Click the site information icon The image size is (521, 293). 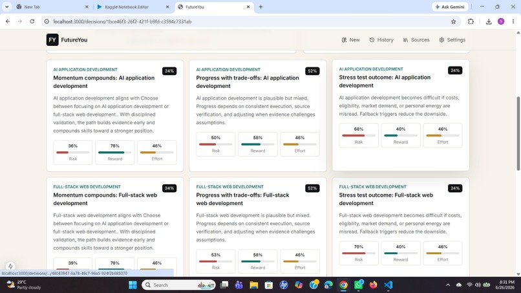[x=47, y=21]
